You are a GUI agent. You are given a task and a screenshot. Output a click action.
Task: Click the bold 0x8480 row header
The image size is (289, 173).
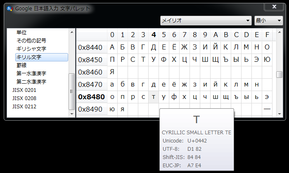click(x=92, y=97)
